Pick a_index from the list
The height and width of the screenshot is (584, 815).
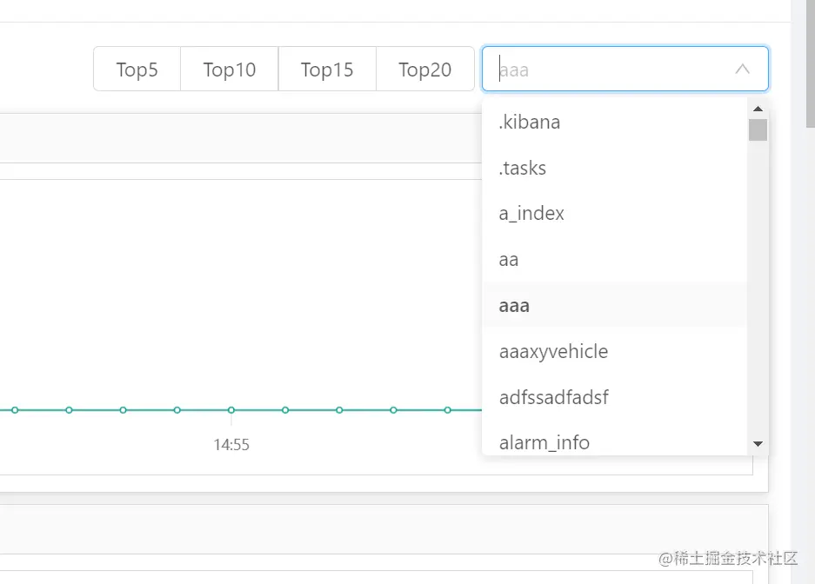click(531, 214)
